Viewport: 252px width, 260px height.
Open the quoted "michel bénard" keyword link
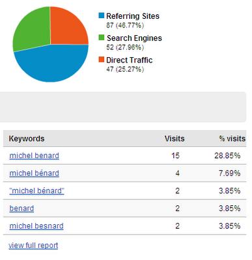click(x=37, y=190)
